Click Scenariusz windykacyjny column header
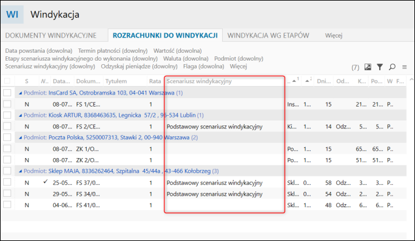The width and height of the screenshot is (415, 241). (199, 81)
